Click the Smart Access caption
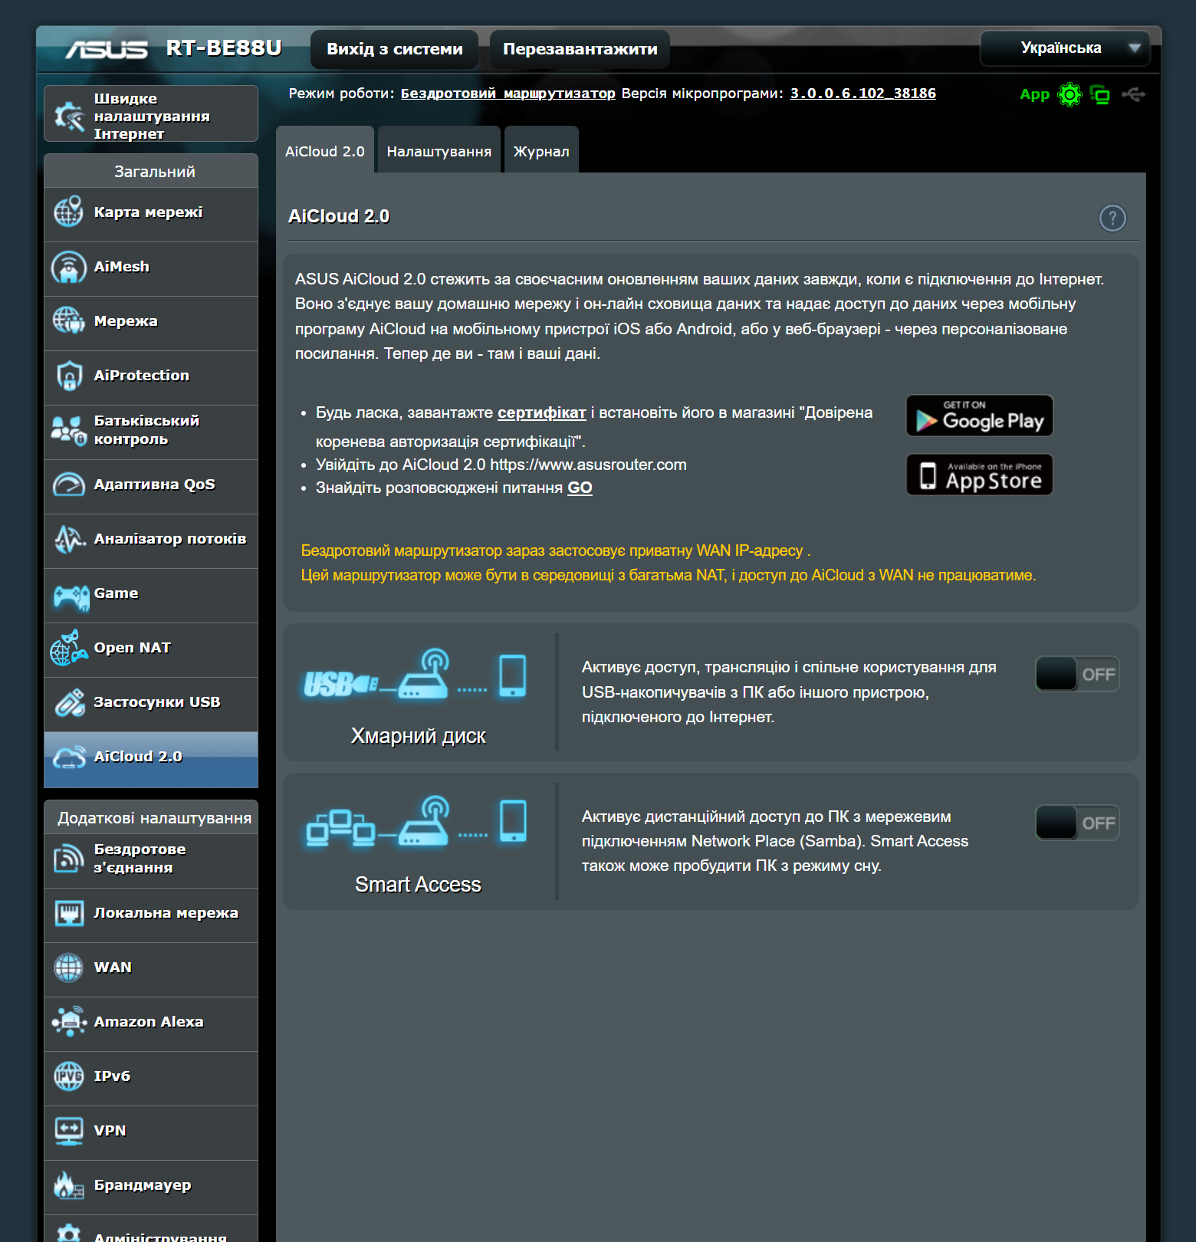Viewport: 1196px width, 1242px height. [419, 885]
